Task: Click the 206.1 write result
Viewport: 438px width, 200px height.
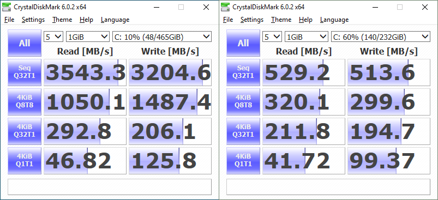Action: (x=170, y=131)
